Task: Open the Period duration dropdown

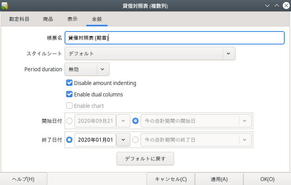Action: pos(87,69)
